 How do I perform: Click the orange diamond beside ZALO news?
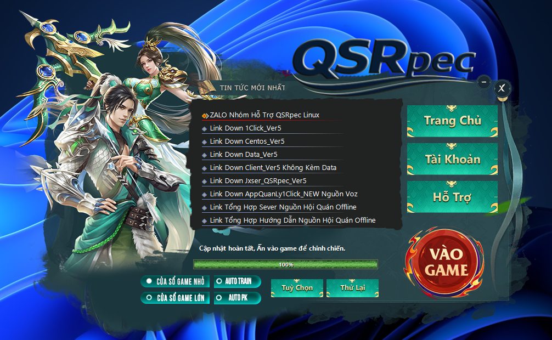pyautogui.click(x=205, y=116)
